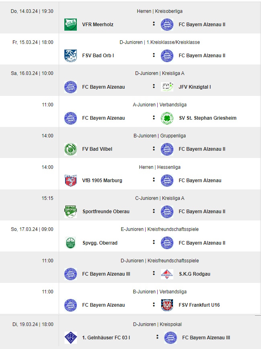261x349 pixels.
Task: Click the VfB 1905 Marburg emblem
Action: click(70, 181)
